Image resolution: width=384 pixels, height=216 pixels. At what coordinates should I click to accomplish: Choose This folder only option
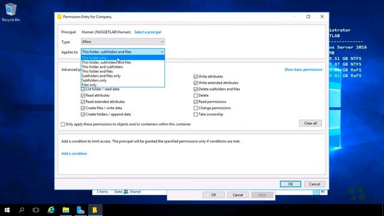coord(122,58)
